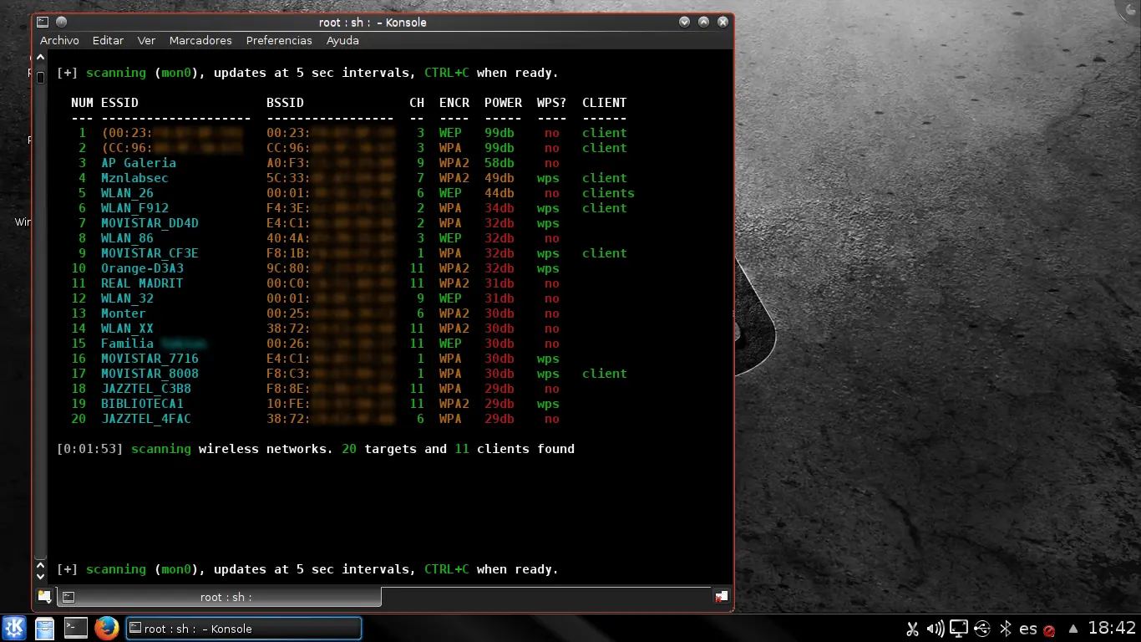
Task: Click the 'AP Galeria' network name
Action: click(139, 163)
